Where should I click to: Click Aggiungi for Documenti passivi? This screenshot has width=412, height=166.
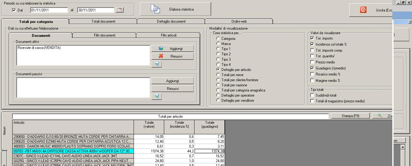(x=172, y=81)
